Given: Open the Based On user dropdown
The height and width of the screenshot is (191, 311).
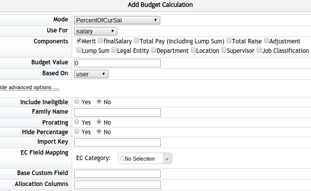Looking at the screenshot, I should point(91,74).
